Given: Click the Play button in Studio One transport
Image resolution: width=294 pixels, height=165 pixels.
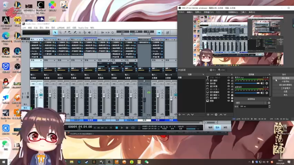Looking at the screenshot, I should click(122, 128).
